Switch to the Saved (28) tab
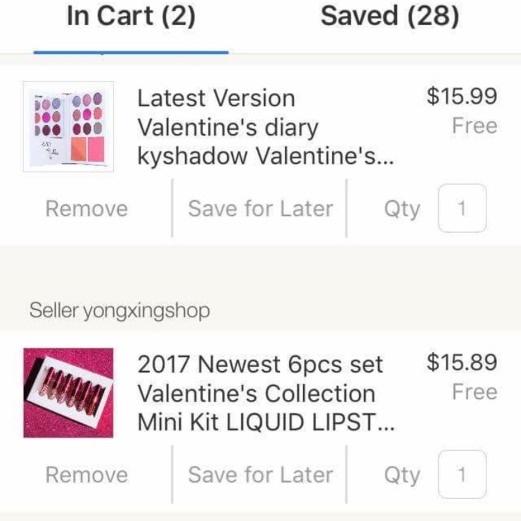 (x=390, y=16)
